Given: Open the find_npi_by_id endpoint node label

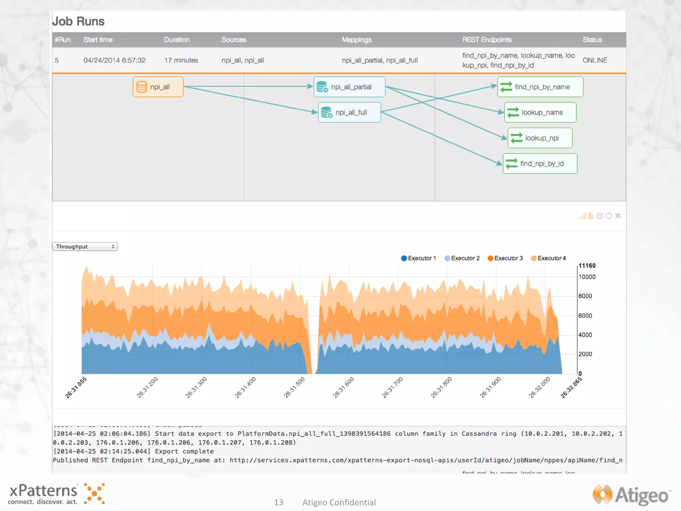Looking at the screenshot, I should (542, 164).
